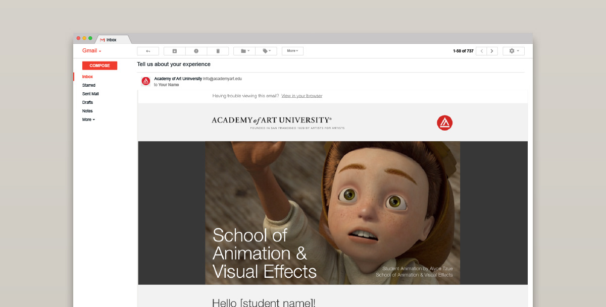
Task: Open Sent Mail folder
Action: (x=90, y=94)
